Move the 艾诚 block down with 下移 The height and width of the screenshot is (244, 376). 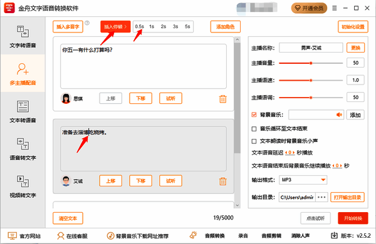(x=141, y=181)
